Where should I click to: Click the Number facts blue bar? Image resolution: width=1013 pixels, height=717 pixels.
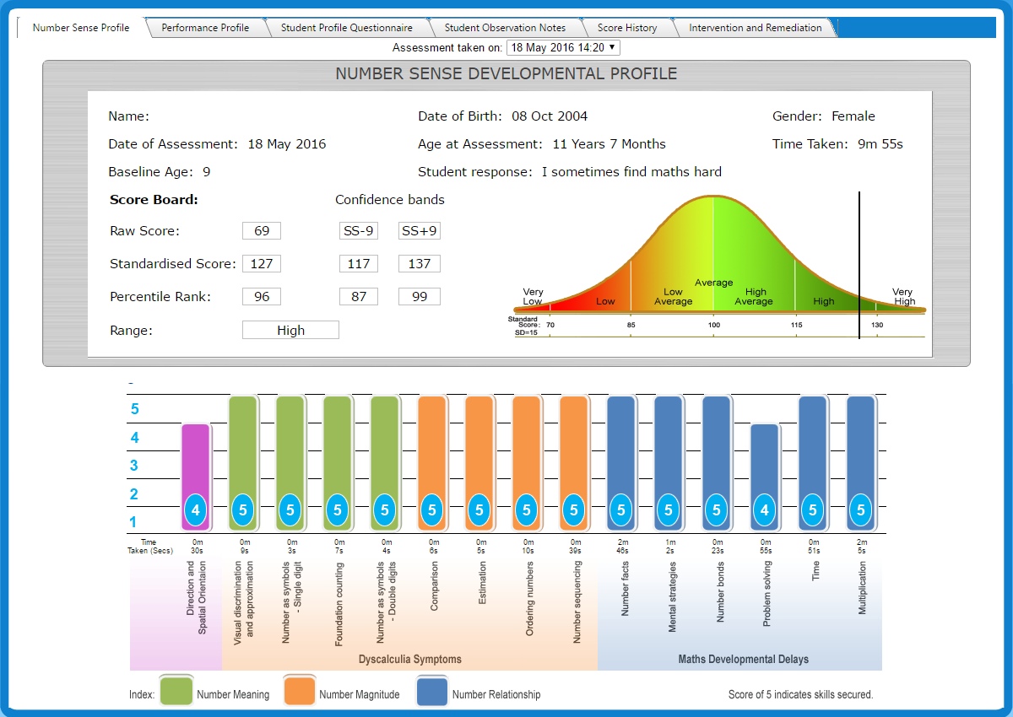(621, 464)
